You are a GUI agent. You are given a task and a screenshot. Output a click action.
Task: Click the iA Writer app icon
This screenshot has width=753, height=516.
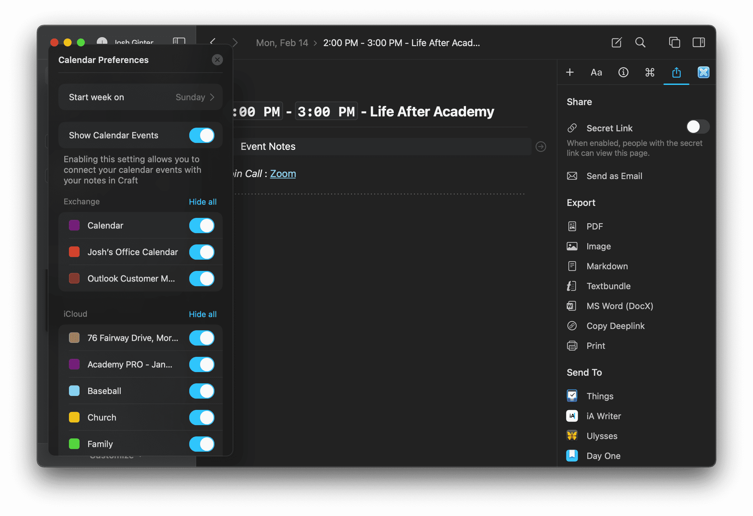tap(572, 416)
